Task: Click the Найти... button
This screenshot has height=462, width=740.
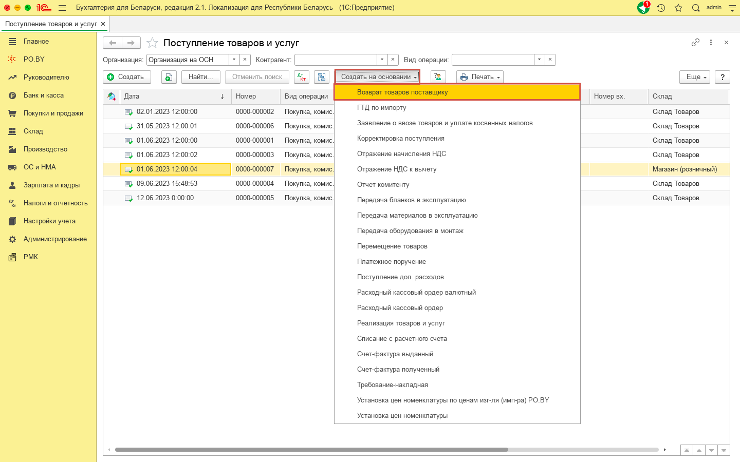Action: [200, 77]
